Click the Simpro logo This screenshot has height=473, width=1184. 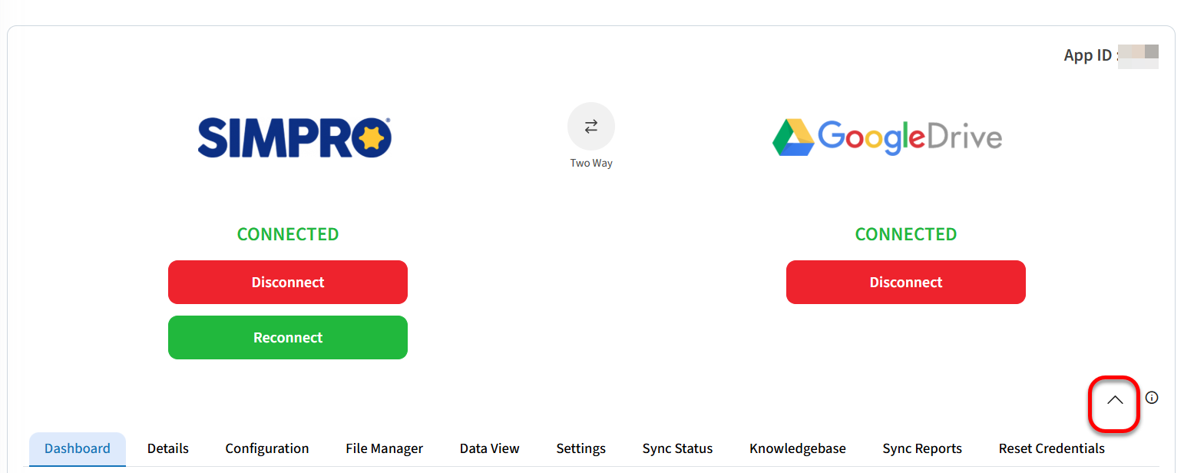click(295, 138)
